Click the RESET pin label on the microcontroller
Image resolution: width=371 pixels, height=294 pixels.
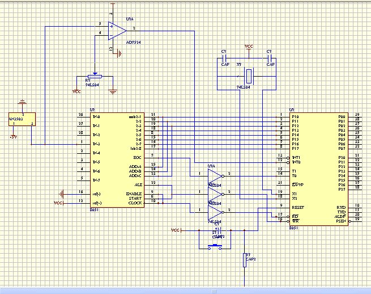[x=298, y=208]
